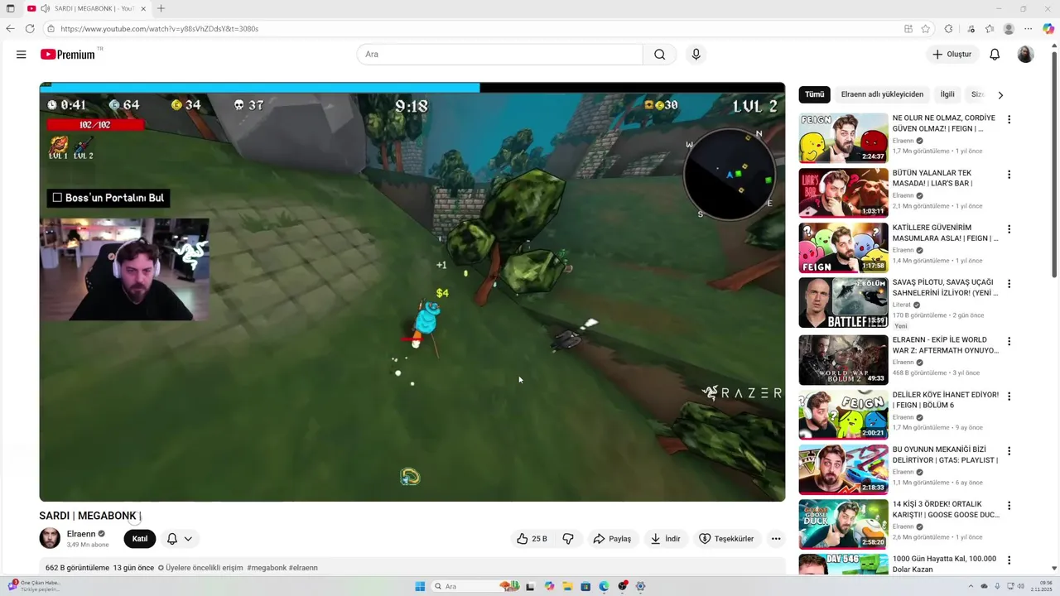Open options for NE OLUR NE OLMAZ video
1060x596 pixels.
(x=1009, y=119)
